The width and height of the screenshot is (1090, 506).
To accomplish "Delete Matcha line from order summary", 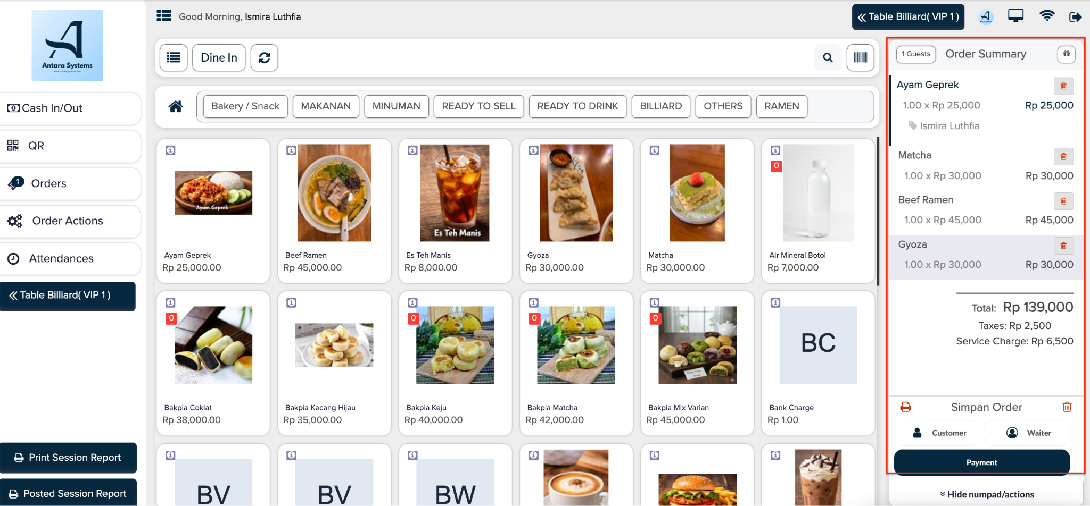I will pyautogui.click(x=1063, y=156).
